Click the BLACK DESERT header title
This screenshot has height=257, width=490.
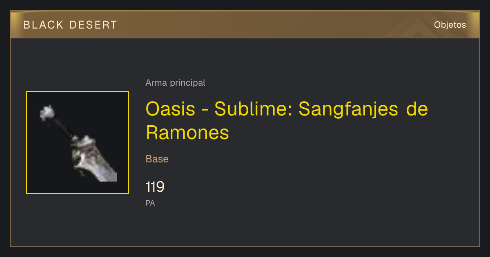(70, 25)
